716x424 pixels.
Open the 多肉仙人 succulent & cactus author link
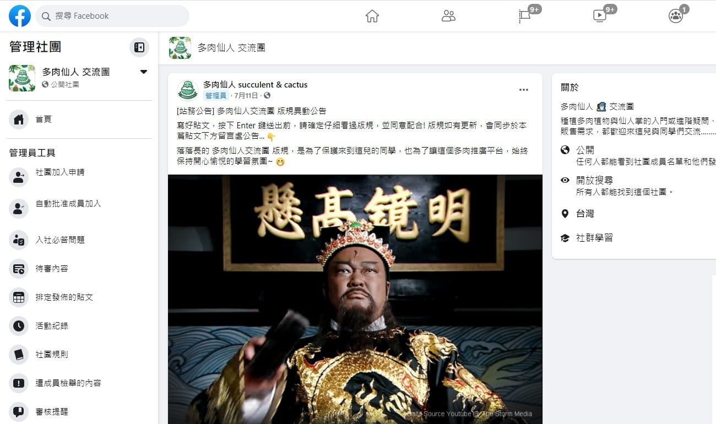[x=255, y=84]
